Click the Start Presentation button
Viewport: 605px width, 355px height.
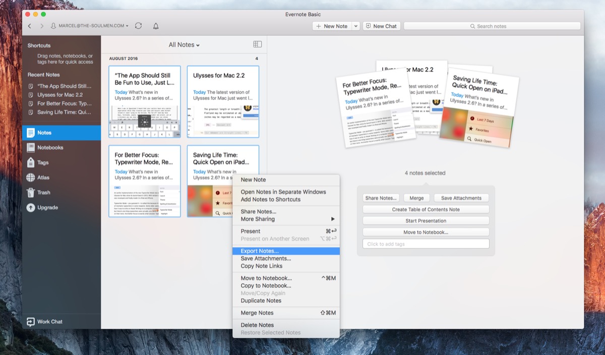(426, 221)
